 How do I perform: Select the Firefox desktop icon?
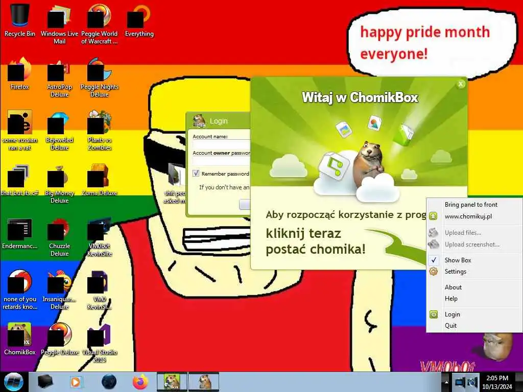pyautogui.click(x=20, y=73)
